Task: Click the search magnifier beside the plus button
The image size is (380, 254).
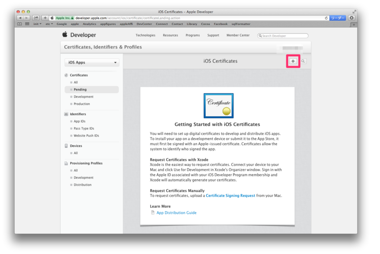Action: (x=303, y=61)
